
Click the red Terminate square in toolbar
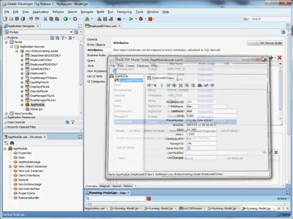tap(150, 19)
